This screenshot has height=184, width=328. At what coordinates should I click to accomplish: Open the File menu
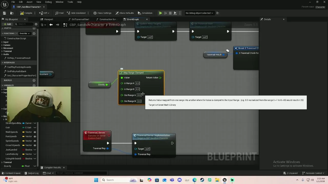click(x=13, y=2)
